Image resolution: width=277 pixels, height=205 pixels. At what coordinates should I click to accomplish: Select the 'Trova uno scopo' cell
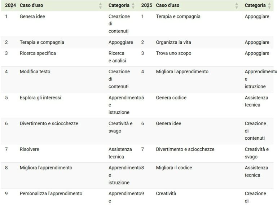click(173, 53)
